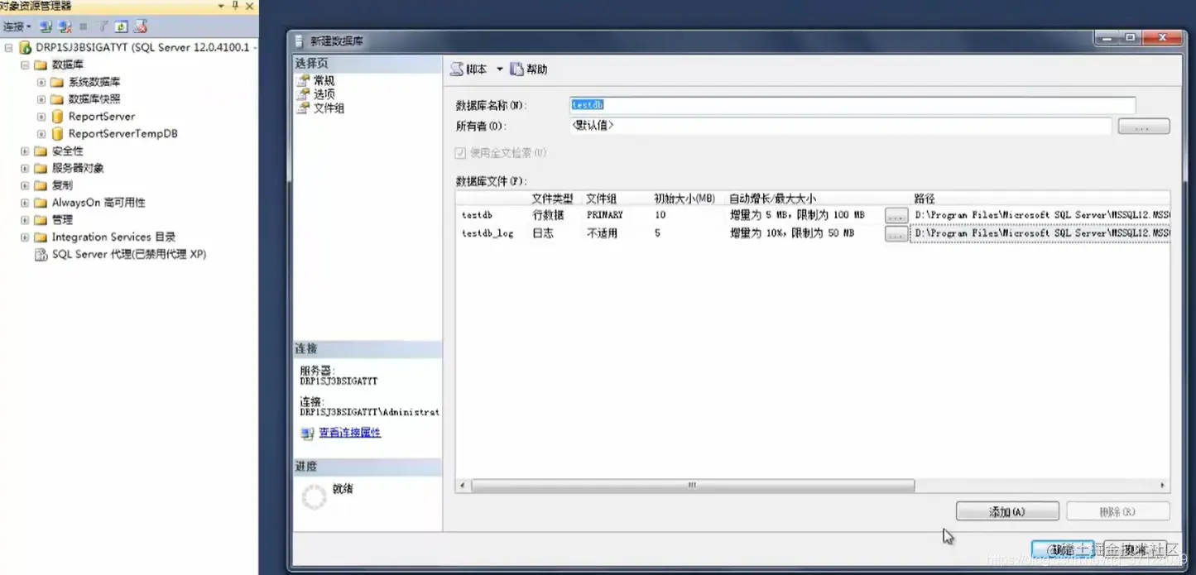Toggle the 使用全文检索 checkbox
1196x575 pixels.
461,153
